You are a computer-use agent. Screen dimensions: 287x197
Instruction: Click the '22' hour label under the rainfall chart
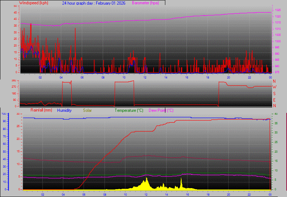click(249, 195)
